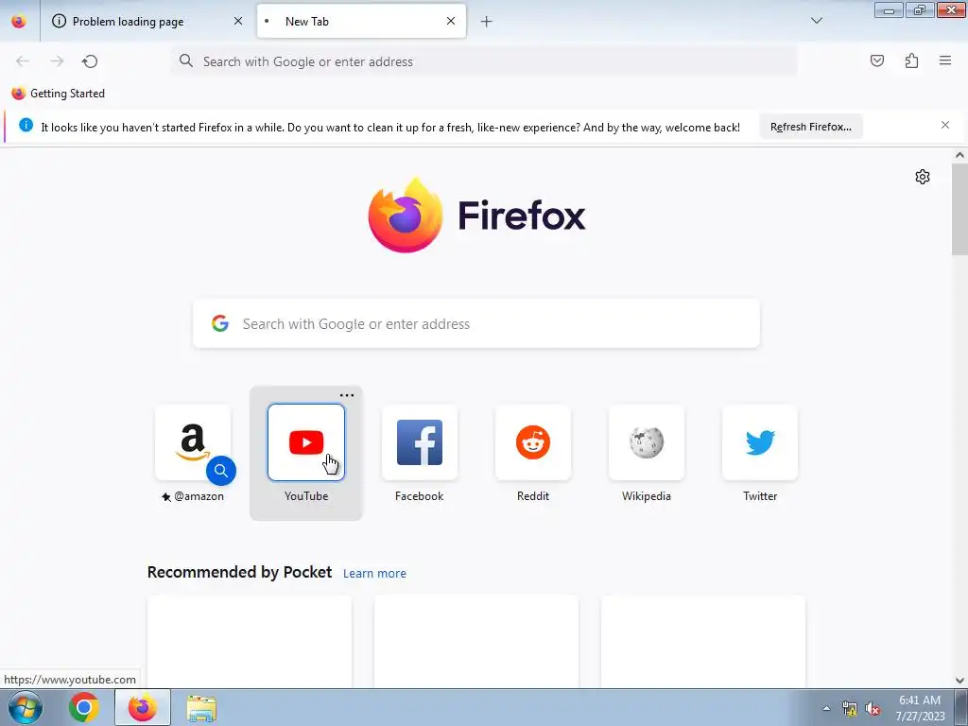Open the Getting Started bookmark

pos(58,94)
